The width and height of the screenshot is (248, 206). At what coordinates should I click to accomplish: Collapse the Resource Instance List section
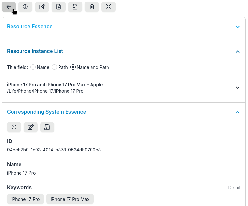pos(237,52)
